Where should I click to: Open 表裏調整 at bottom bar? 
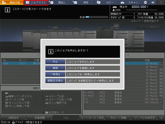[40, 118]
